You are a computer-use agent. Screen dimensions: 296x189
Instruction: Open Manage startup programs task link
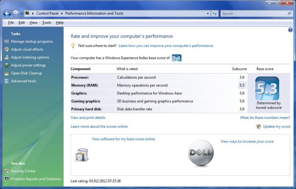coord(32,41)
